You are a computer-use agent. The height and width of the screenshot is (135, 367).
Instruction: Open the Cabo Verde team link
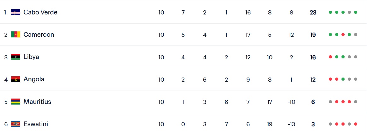pyautogui.click(x=40, y=12)
